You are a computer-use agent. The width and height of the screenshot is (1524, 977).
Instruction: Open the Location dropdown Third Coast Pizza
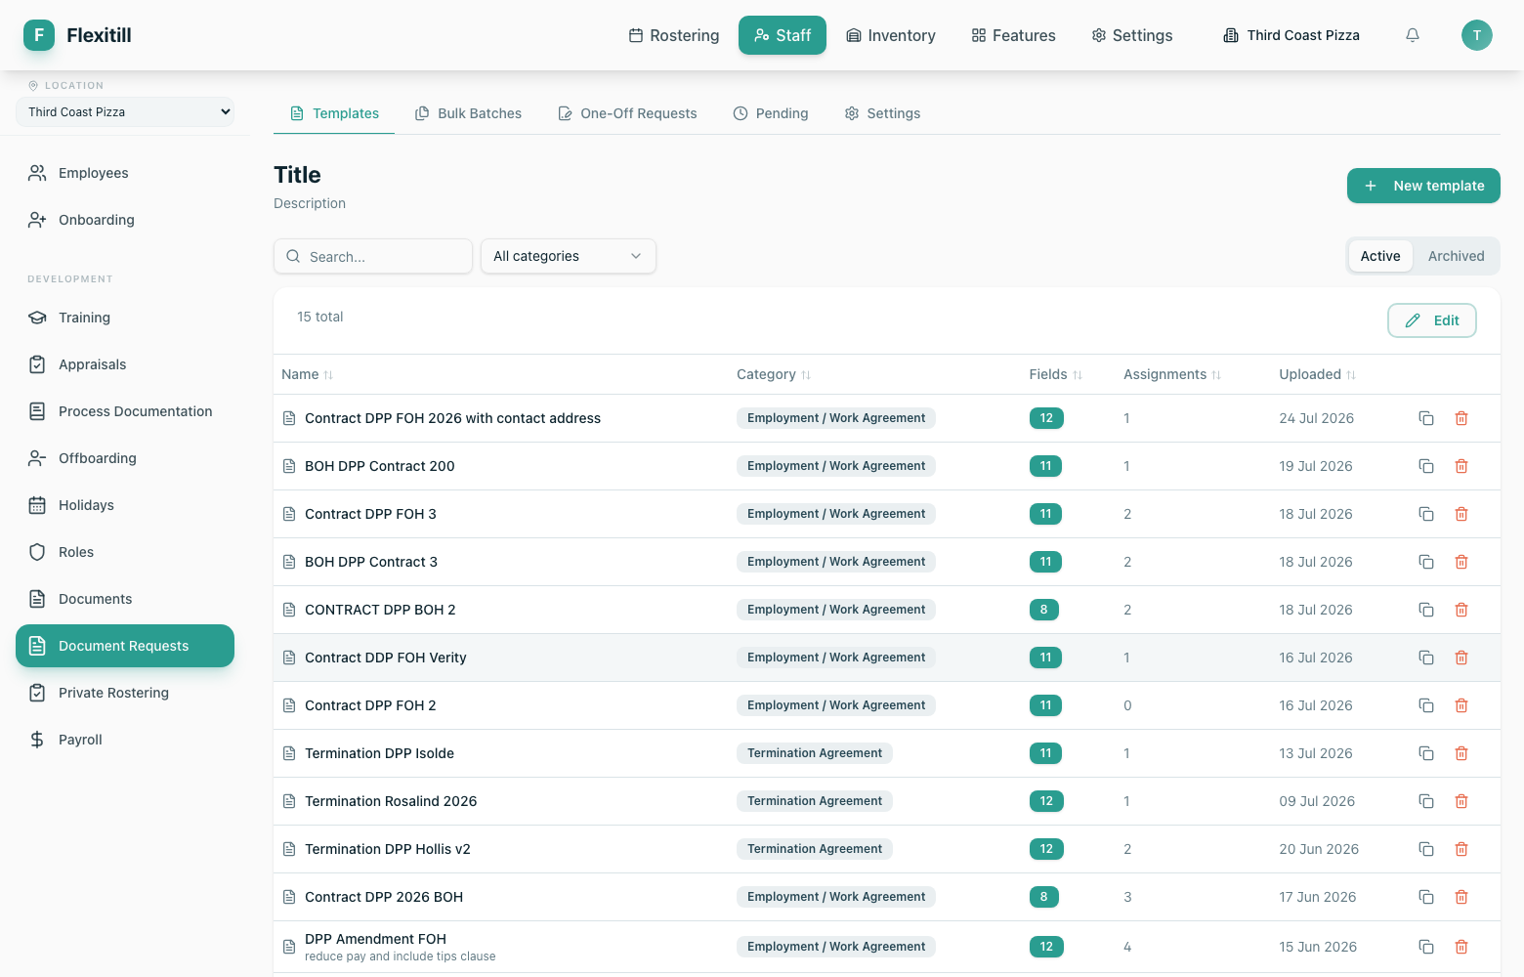(x=125, y=111)
